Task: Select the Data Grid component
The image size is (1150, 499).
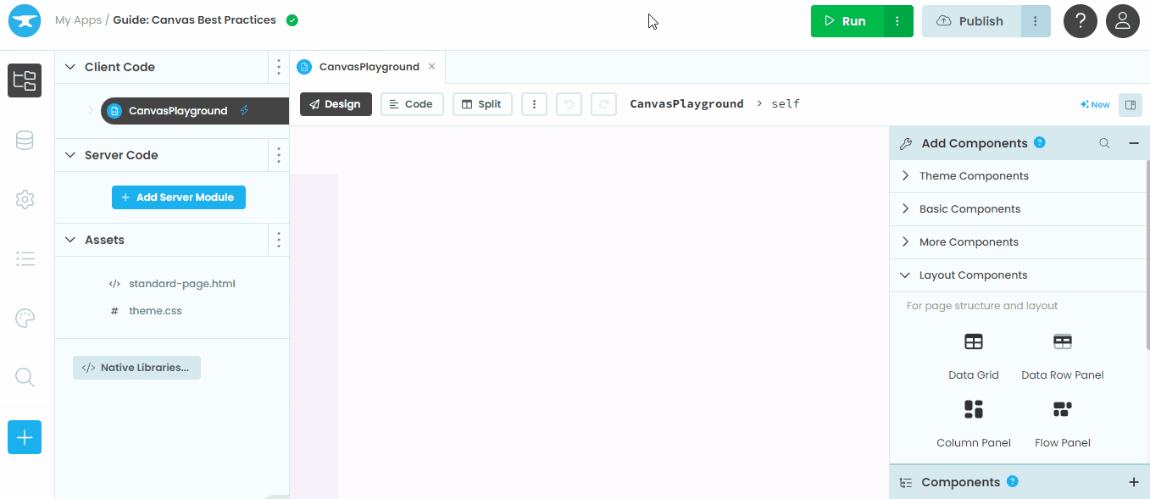Action: click(x=973, y=355)
